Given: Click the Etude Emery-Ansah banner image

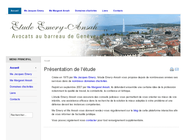Looking at the screenshot, I should pyautogui.click(x=93, y=35).
